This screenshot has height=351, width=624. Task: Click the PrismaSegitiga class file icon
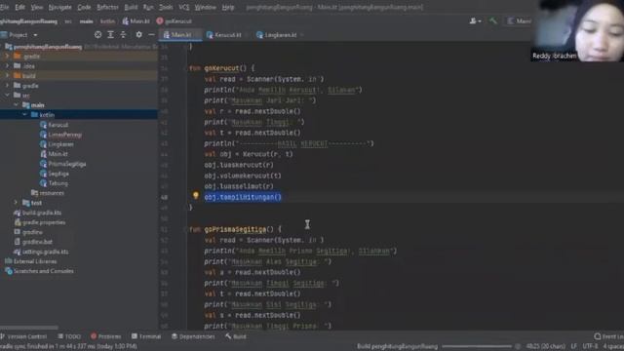tap(43, 164)
